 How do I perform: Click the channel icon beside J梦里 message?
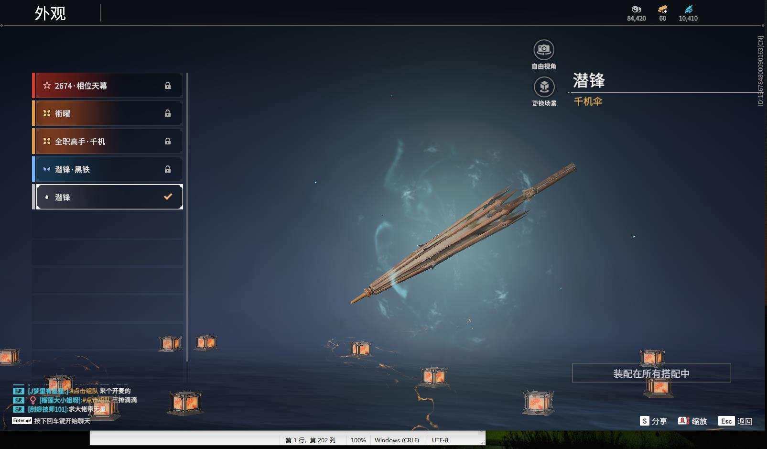pyautogui.click(x=19, y=391)
